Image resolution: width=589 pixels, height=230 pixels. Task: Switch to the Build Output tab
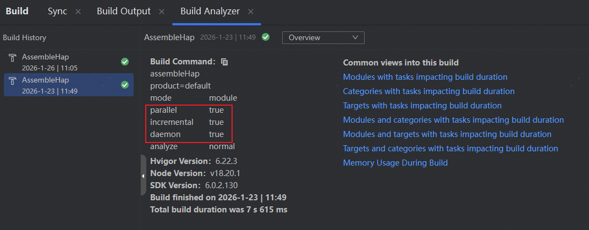(123, 12)
